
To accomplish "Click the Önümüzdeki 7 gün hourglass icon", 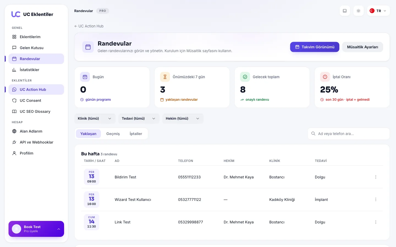I will coord(165,77).
